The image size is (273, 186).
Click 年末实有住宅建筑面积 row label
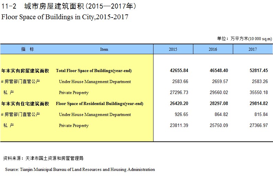click(25, 104)
